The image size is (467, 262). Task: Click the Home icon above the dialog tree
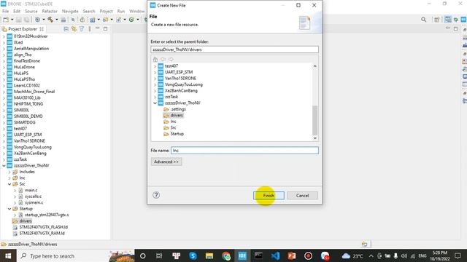pyautogui.click(x=155, y=60)
